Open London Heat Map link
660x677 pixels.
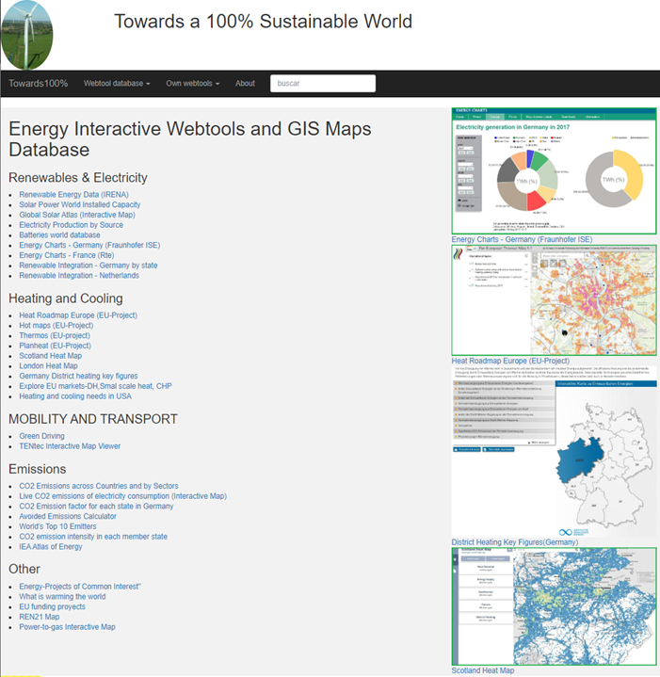click(48, 365)
